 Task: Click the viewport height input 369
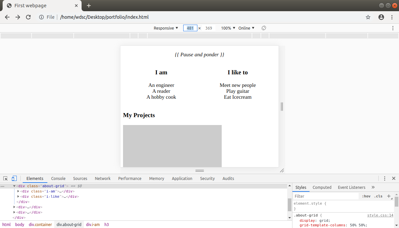[x=209, y=28]
